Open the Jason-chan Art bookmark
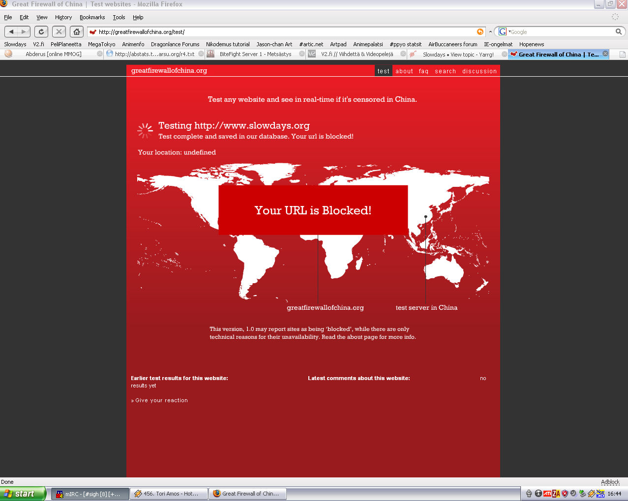This screenshot has width=628, height=501. tap(274, 44)
